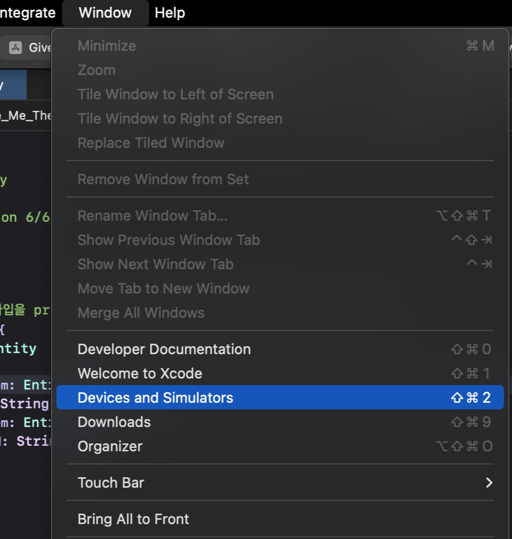The width and height of the screenshot is (512, 539).
Task: Open the Downloads window
Action: (x=280, y=422)
